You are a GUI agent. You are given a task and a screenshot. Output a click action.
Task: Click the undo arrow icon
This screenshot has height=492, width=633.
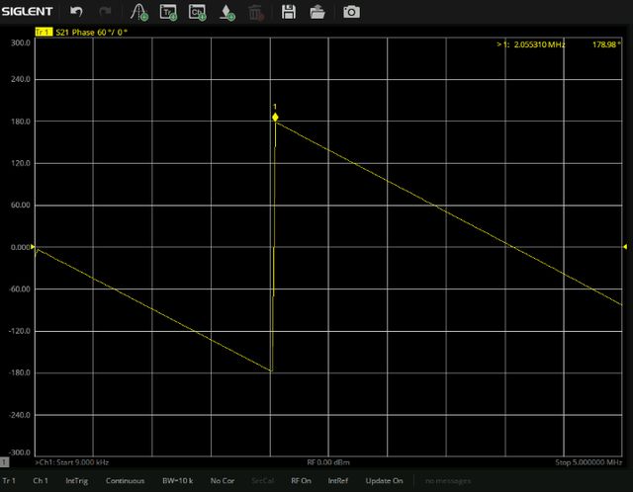click(x=76, y=12)
